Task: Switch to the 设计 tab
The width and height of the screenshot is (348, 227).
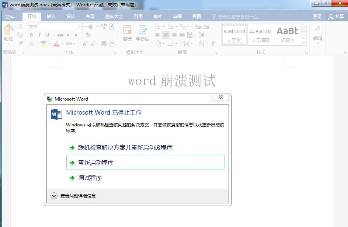Action: pos(70,17)
